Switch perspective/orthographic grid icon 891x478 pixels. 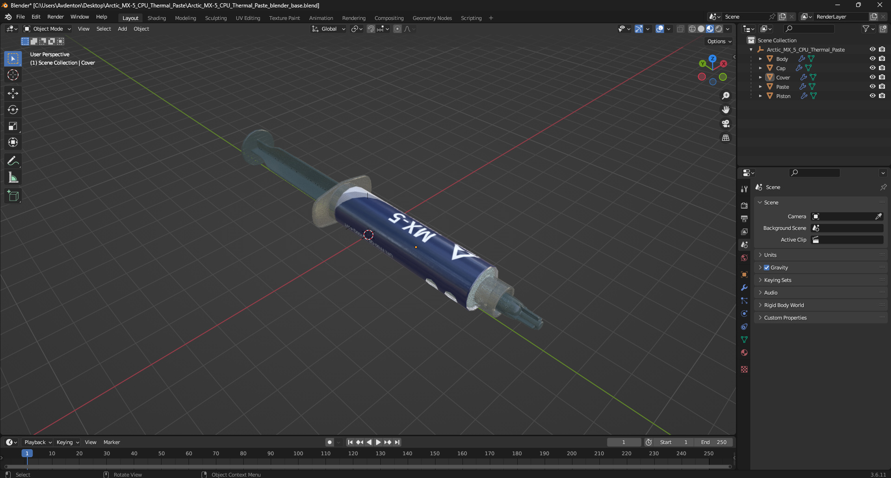pos(726,138)
